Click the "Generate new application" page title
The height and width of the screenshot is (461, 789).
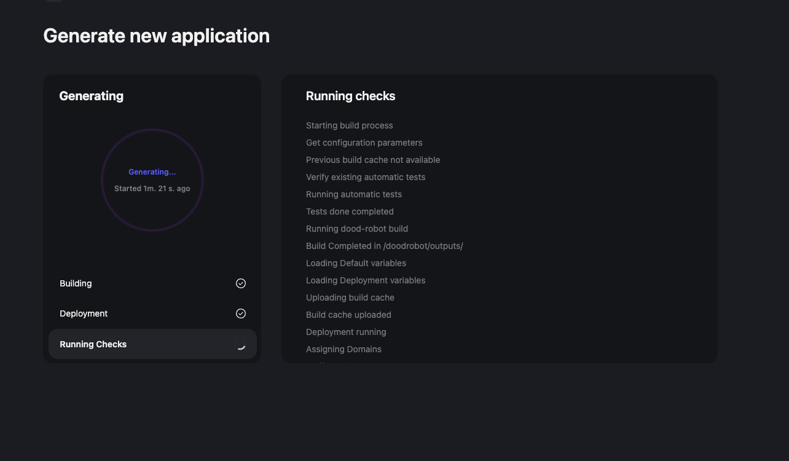click(156, 36)
